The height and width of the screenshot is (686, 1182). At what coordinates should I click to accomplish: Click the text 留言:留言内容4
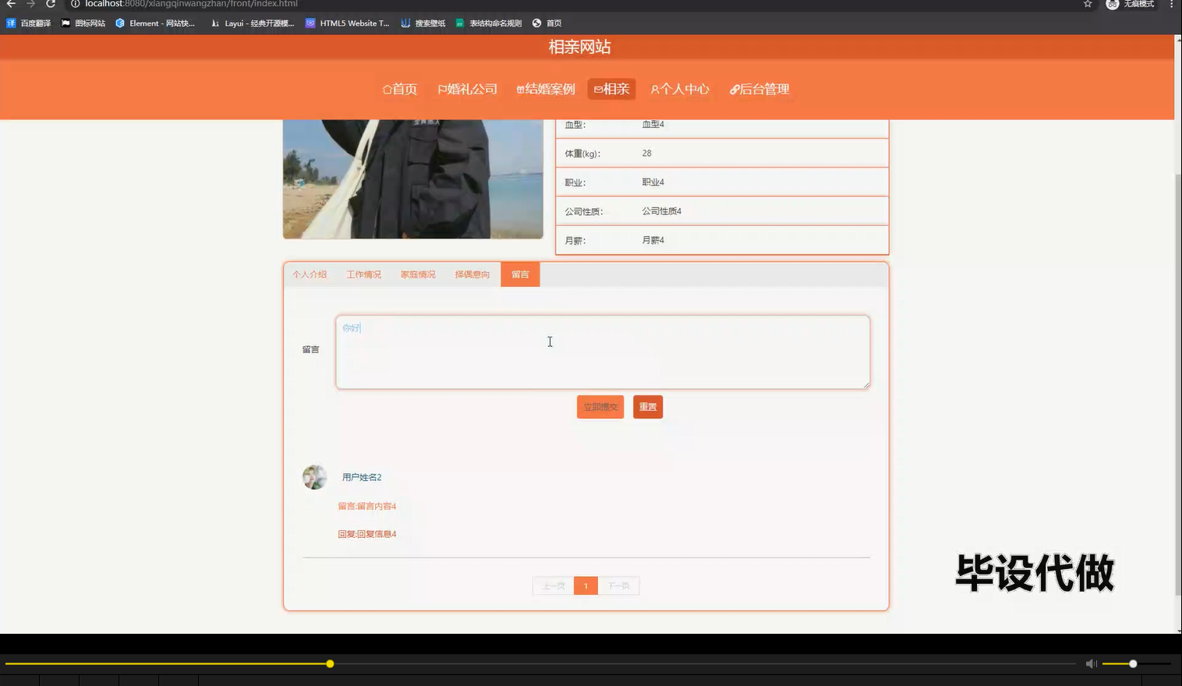(x=367, y=506)
